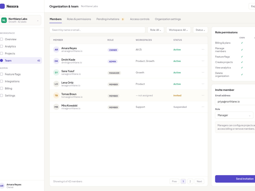Screen dimensions: 255x191
Task: Click the STATUS column header
Action: (177, 40)
